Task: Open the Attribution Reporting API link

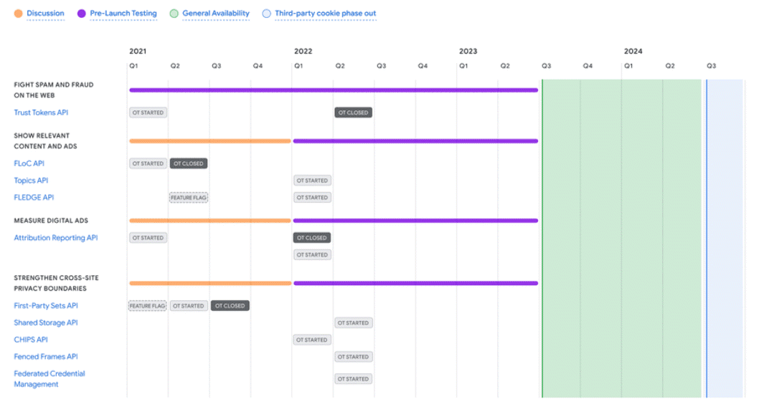Action: (x=56, y=238)
